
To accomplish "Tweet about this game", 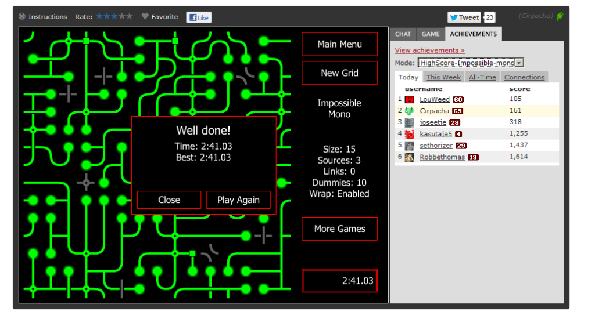I will coord(464,17).
